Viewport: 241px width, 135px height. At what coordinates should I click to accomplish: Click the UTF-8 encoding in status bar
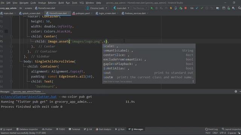click(223, 133)
